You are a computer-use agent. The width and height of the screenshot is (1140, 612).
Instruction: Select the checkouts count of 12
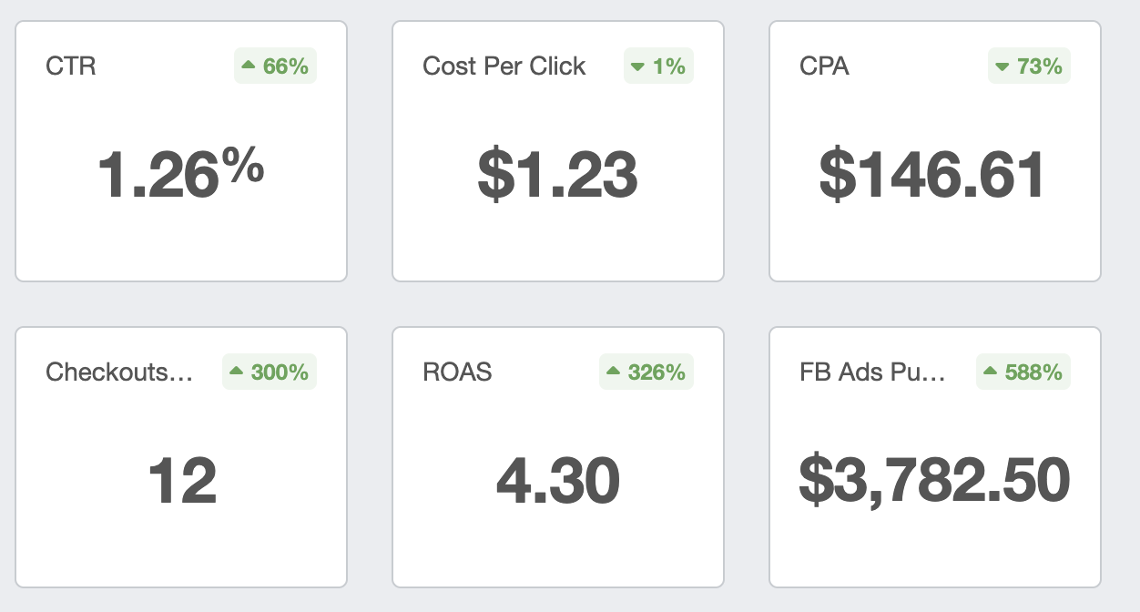point(182,481)
